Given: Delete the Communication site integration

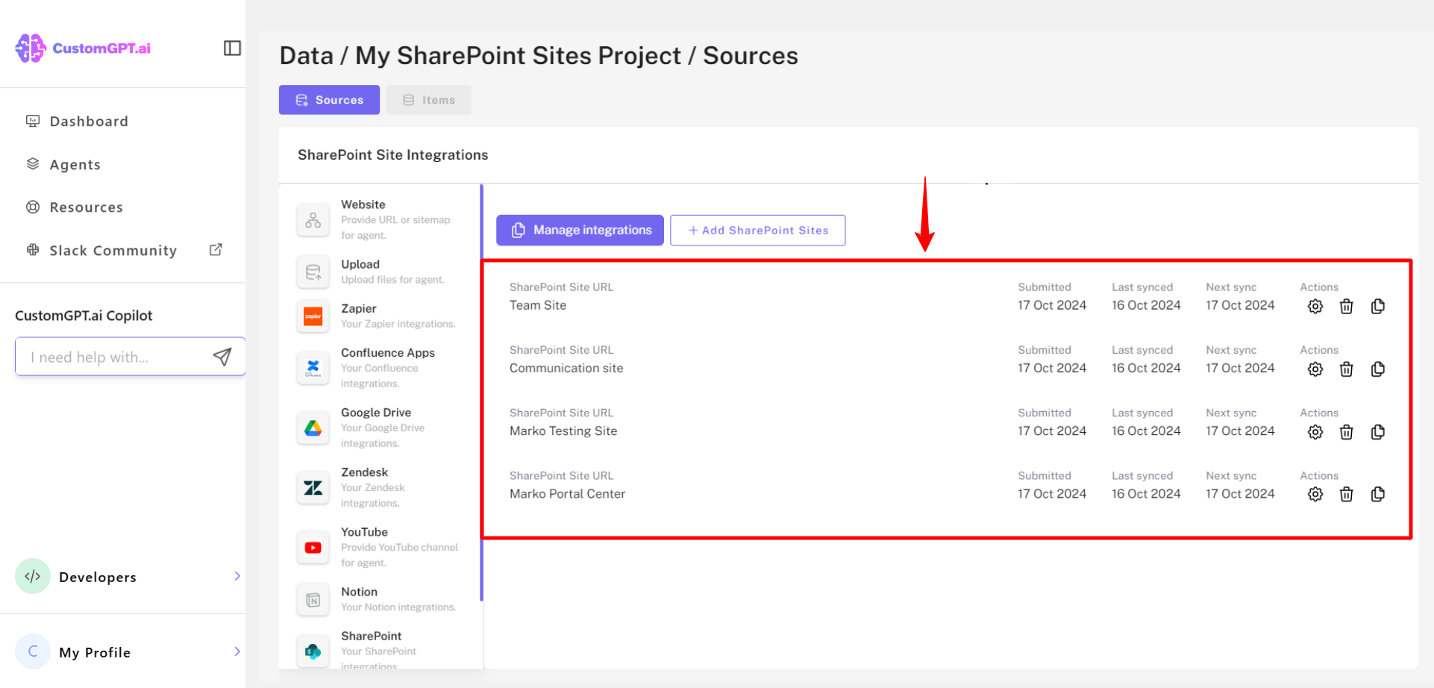Looking at the screenshot, I should coord(1346,369).
